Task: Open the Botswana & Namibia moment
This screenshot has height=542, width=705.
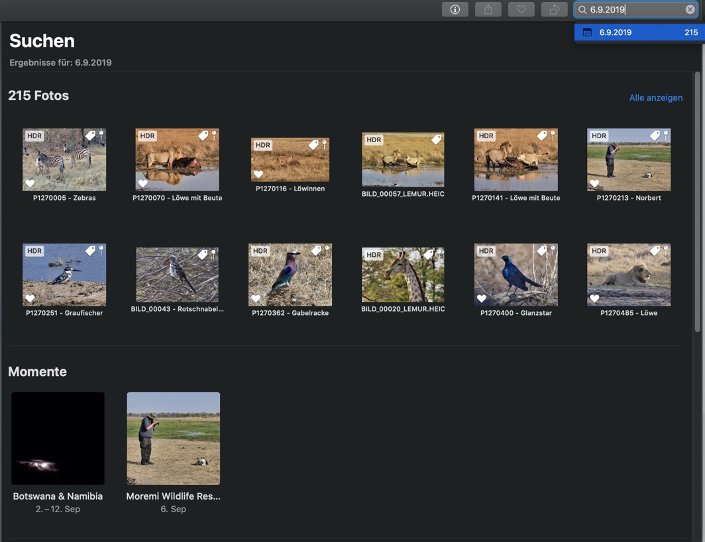Action: click(x=58, y=438)
